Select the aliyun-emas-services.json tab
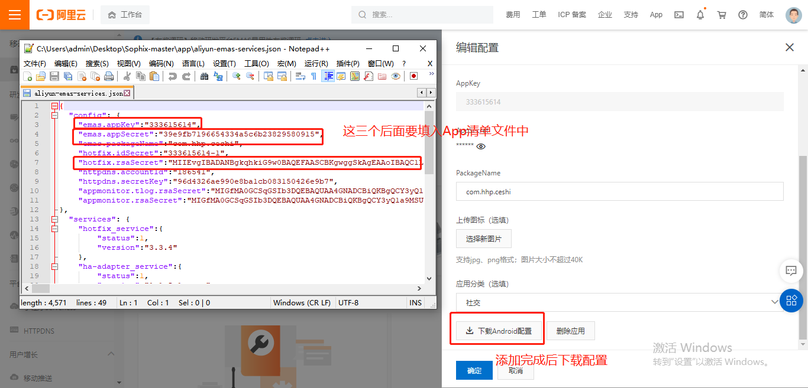The width and height of the screenshot is (808, 388). (x=77, y=93)
